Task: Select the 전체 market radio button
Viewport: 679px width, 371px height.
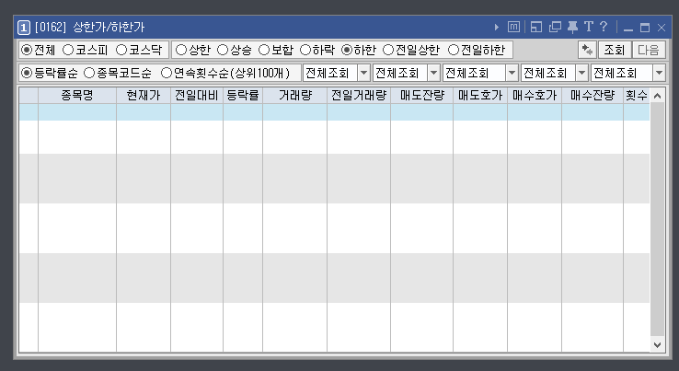Action: 27,50
